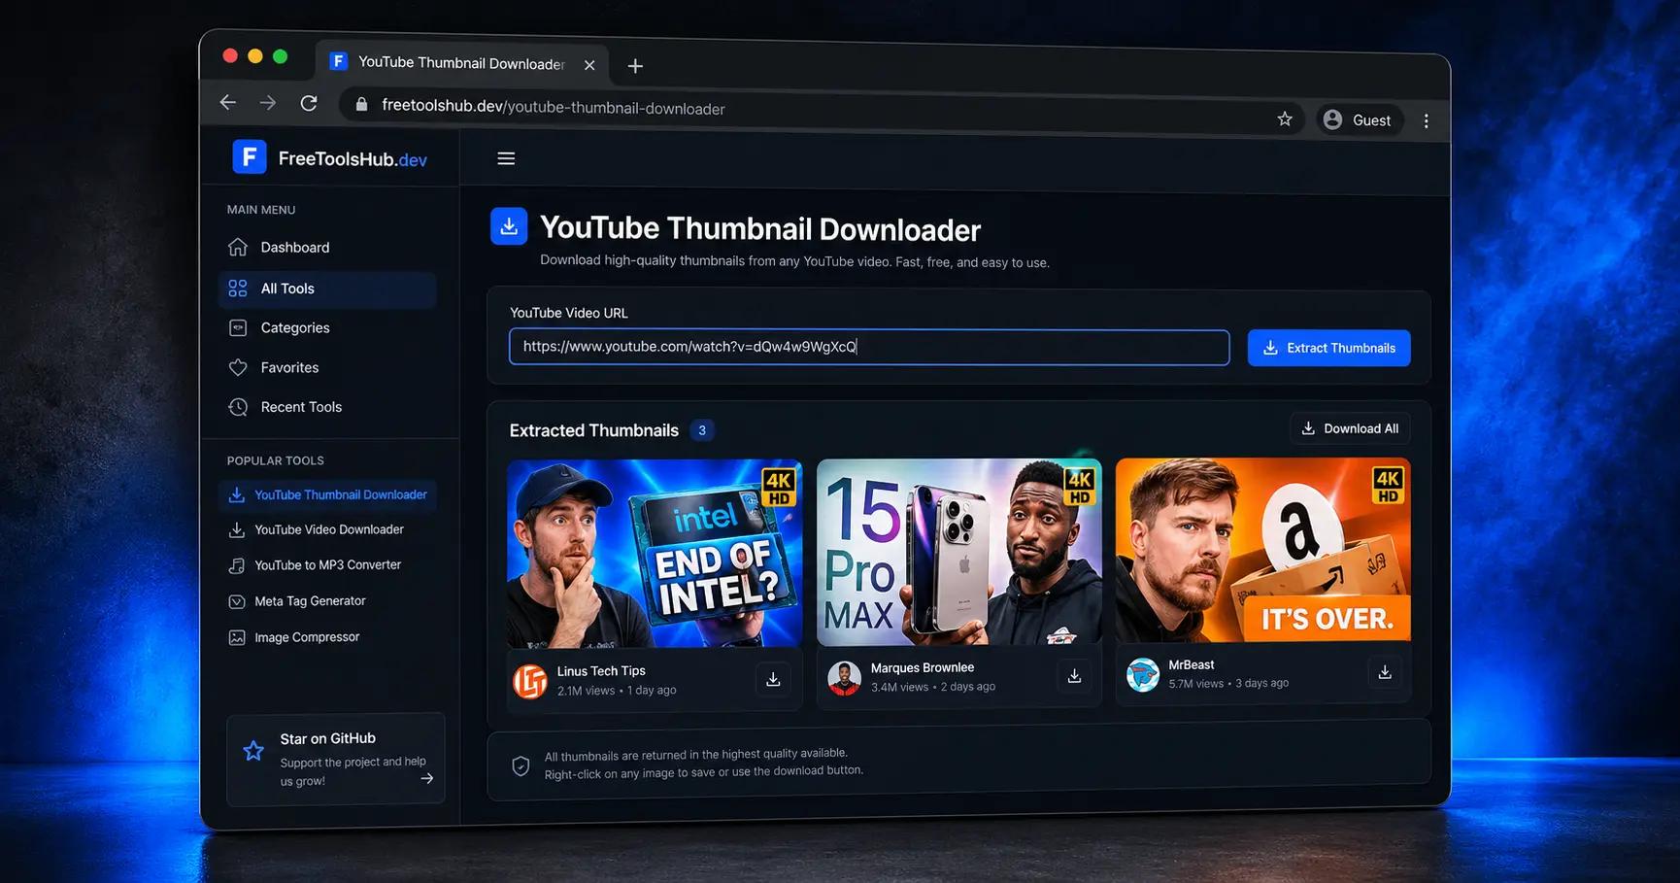Click the Recent Tools clock icon

pyautogui.click(x=238, y=407)
